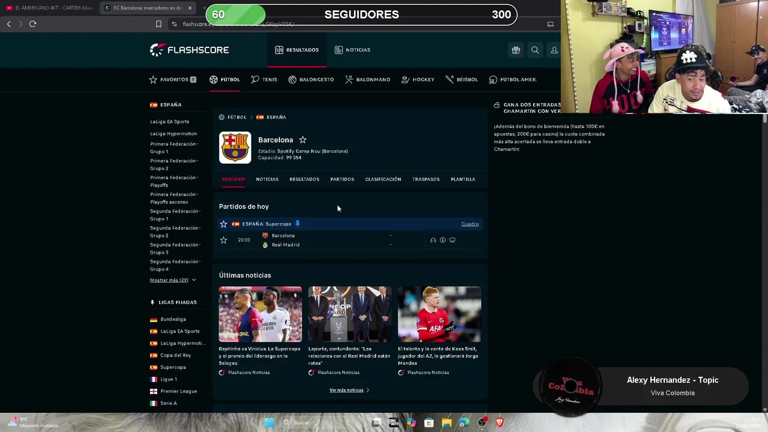Screen dimensions: 768x432
Task: Launch Call of Duty from taskbar
Action: click(394, 422)
